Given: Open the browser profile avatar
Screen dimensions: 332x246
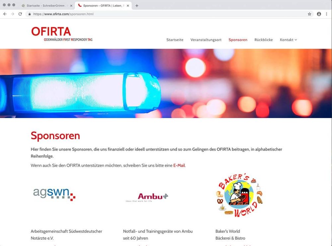Looking at the screenshot, I should tap(319, 14).
